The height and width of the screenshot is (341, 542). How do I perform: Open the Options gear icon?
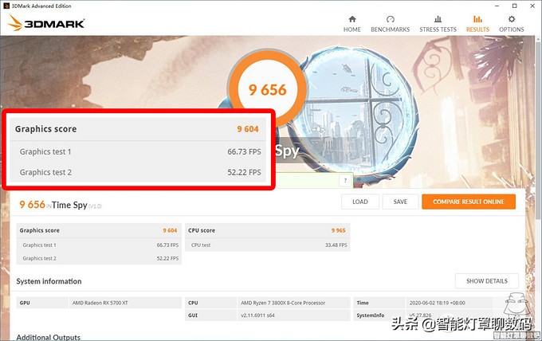pyautogui.click(x=512, y=20)
